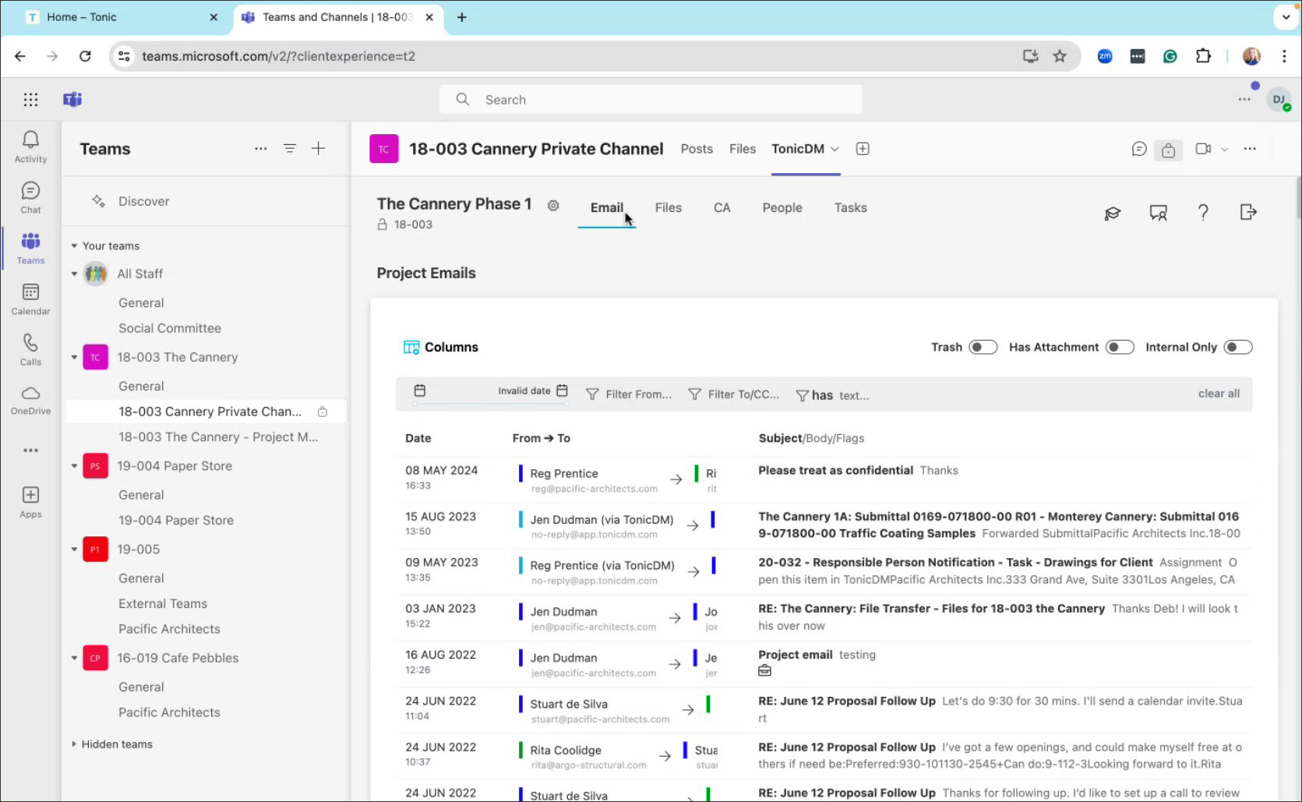Switch to the Posts tab
This screenshot has width=1302, height=802.
tap(697, 149)
